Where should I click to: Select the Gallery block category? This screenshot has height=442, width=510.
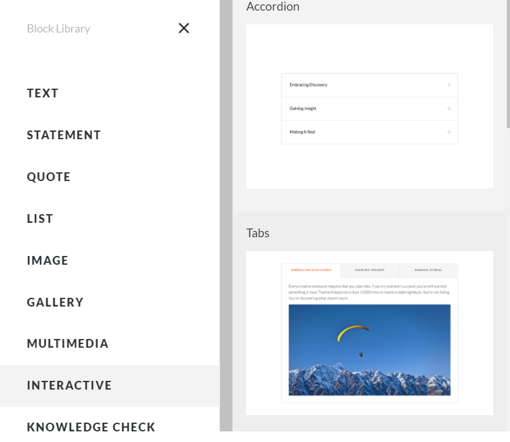click(x=55, y=302)
